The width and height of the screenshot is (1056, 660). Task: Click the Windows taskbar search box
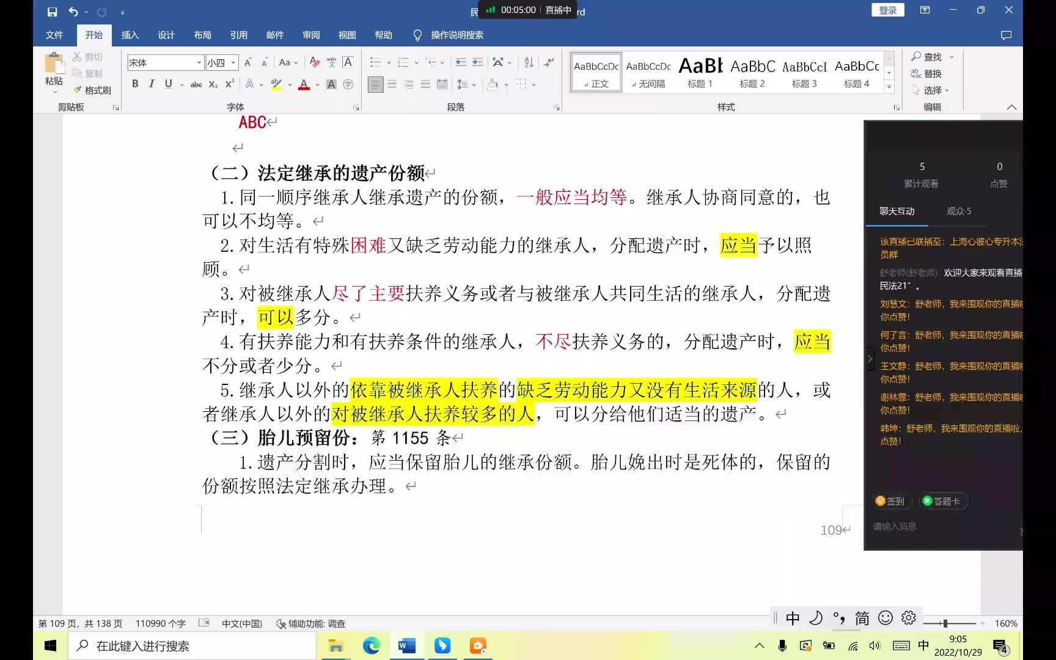pos(191,646)
